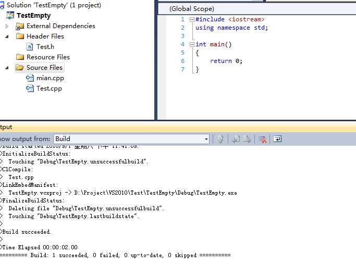Screen dimensions: 356x267
Task: Click the Source Files folder label
Action: (x=44, y=68)
